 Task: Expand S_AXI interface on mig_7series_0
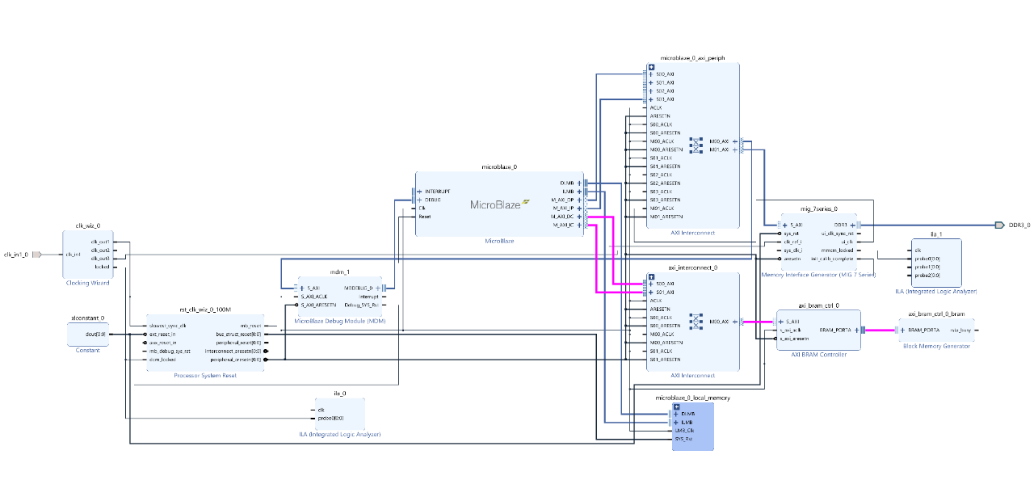(785, 225)
